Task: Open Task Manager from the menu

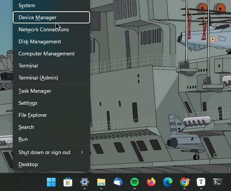Action: point(51,91)
